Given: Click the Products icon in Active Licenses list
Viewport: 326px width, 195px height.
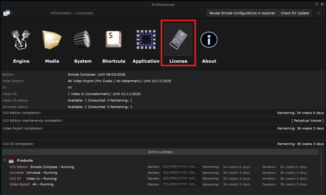Looking at the screenshot, I should pyautogui.click(x=11, y=160).
